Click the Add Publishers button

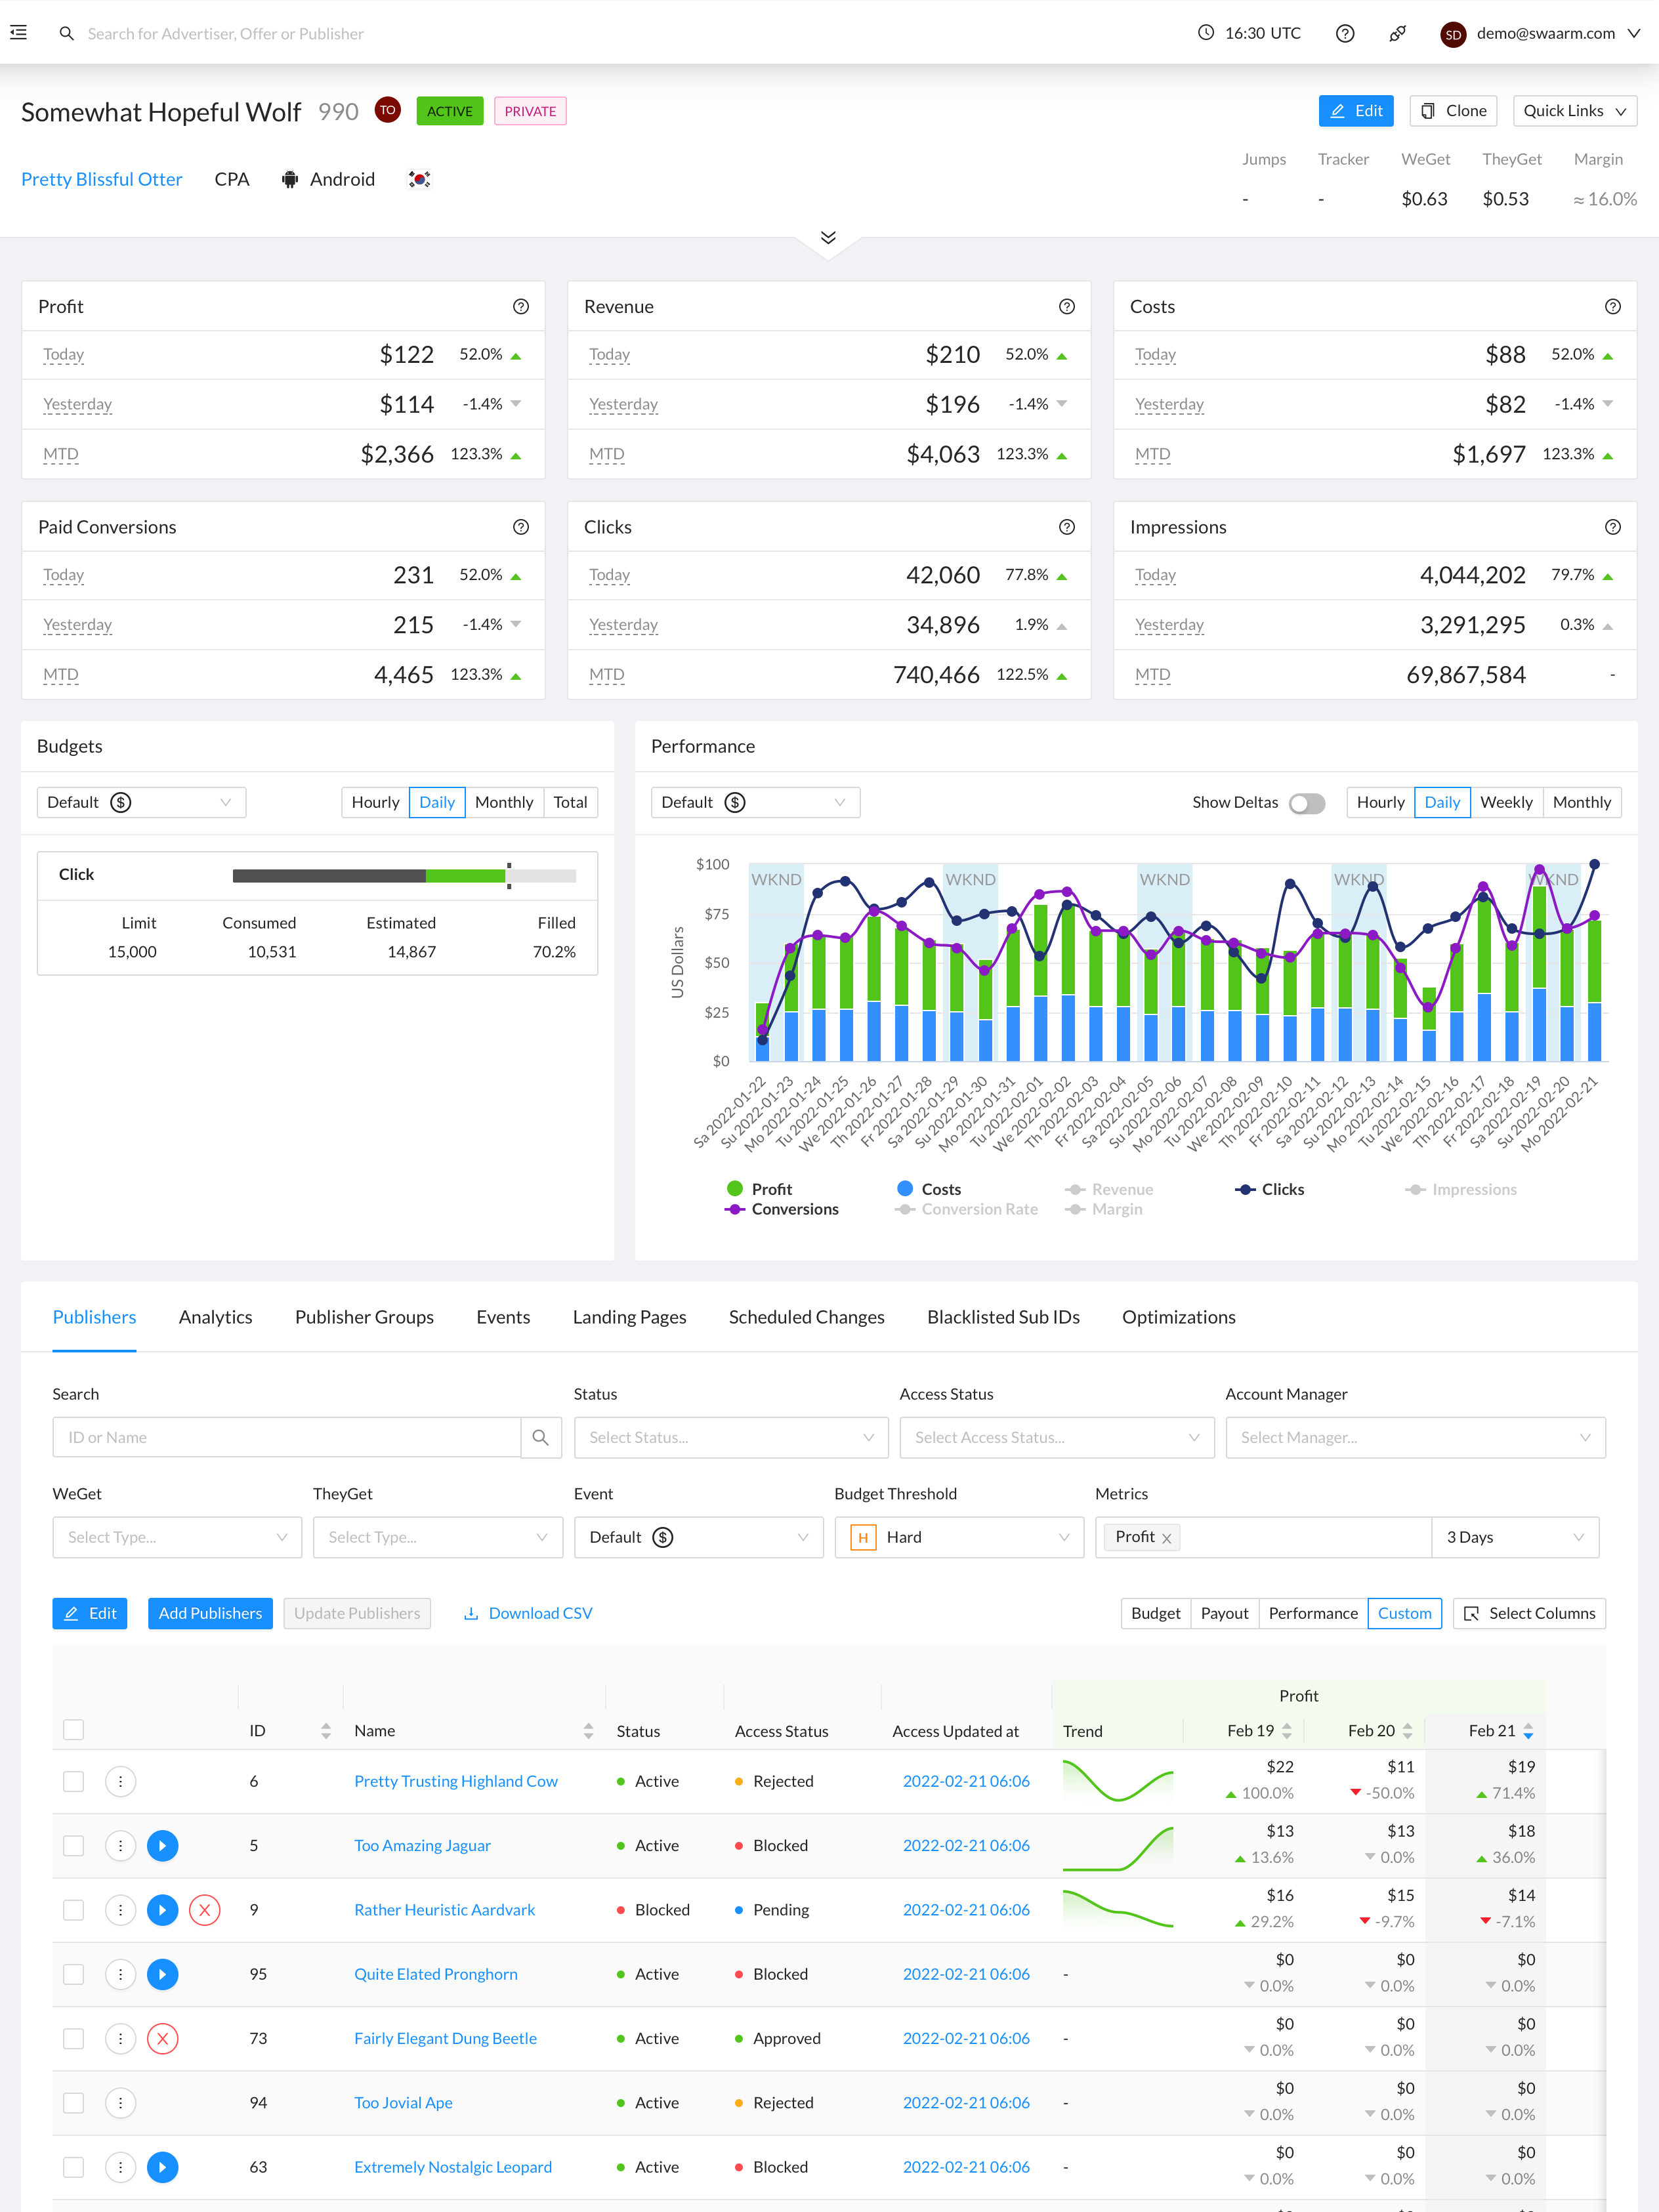210,1612
